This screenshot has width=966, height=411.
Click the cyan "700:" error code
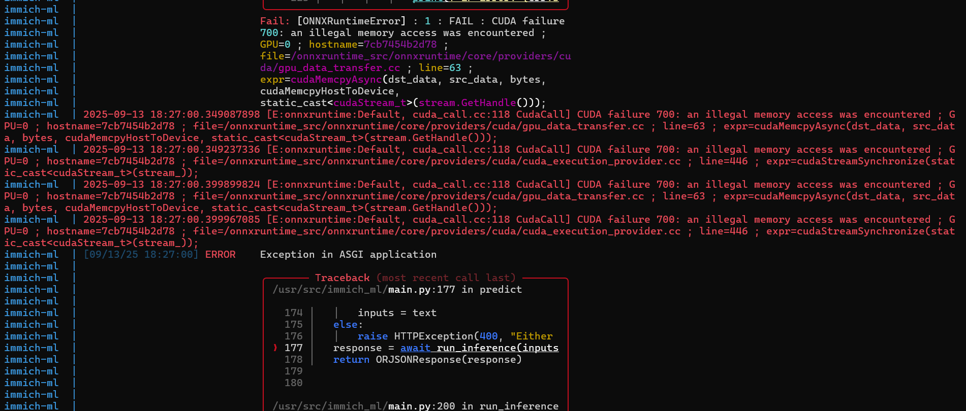(x=272, y=32)
